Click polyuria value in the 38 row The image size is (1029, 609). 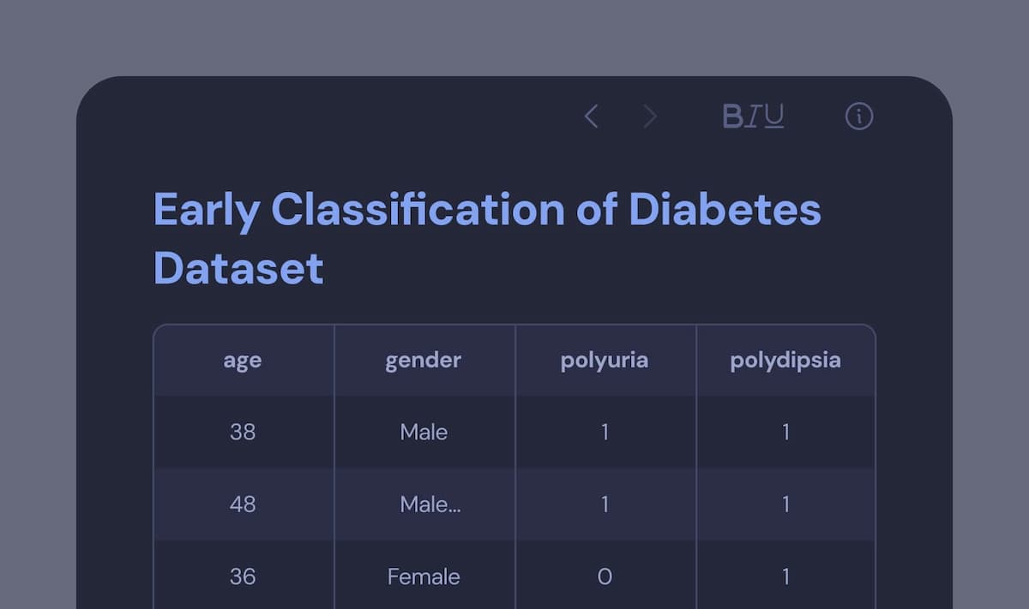605,433
